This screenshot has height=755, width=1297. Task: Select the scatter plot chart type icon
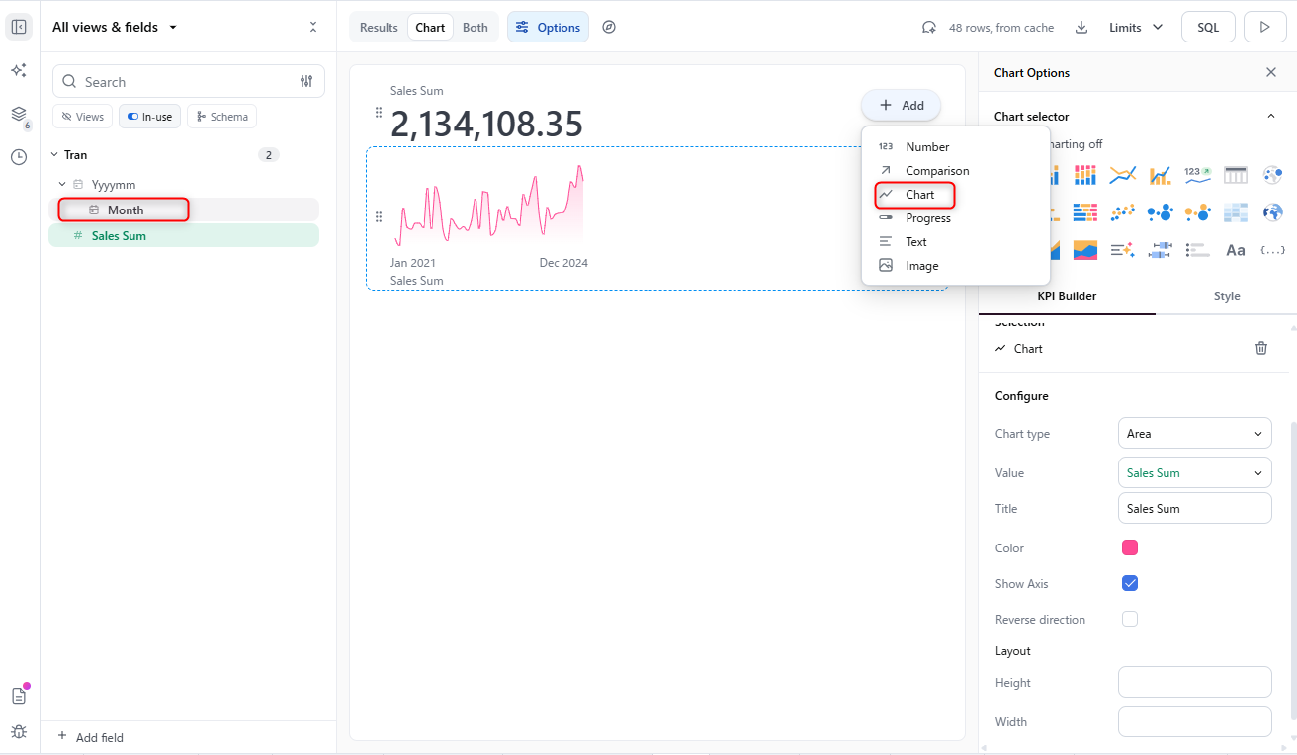pos(1122,212)
